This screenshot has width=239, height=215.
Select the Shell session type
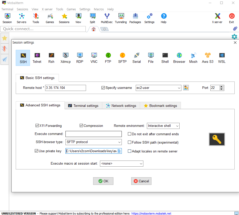point(165,58)
